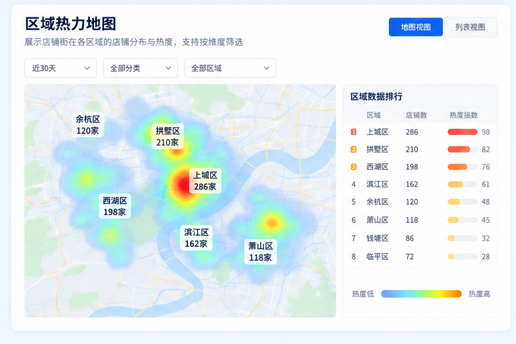Click the 上城区 286家 map label
Viewport: 516px width, 344px height.
(x=205, y=181)
